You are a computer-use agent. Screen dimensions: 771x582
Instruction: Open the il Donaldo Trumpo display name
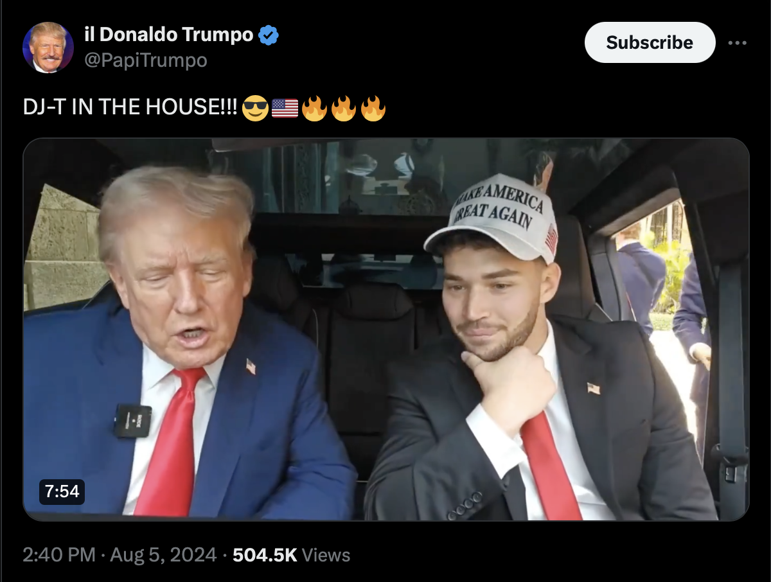169,35
